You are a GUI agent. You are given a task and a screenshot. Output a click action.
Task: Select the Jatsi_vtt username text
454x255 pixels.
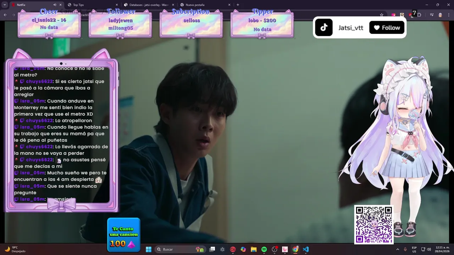click(x=351, y=28)
